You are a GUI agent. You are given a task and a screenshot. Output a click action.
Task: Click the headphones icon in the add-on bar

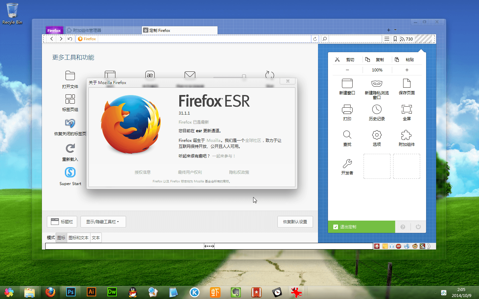pyautogui.click(x=392, y=246)
